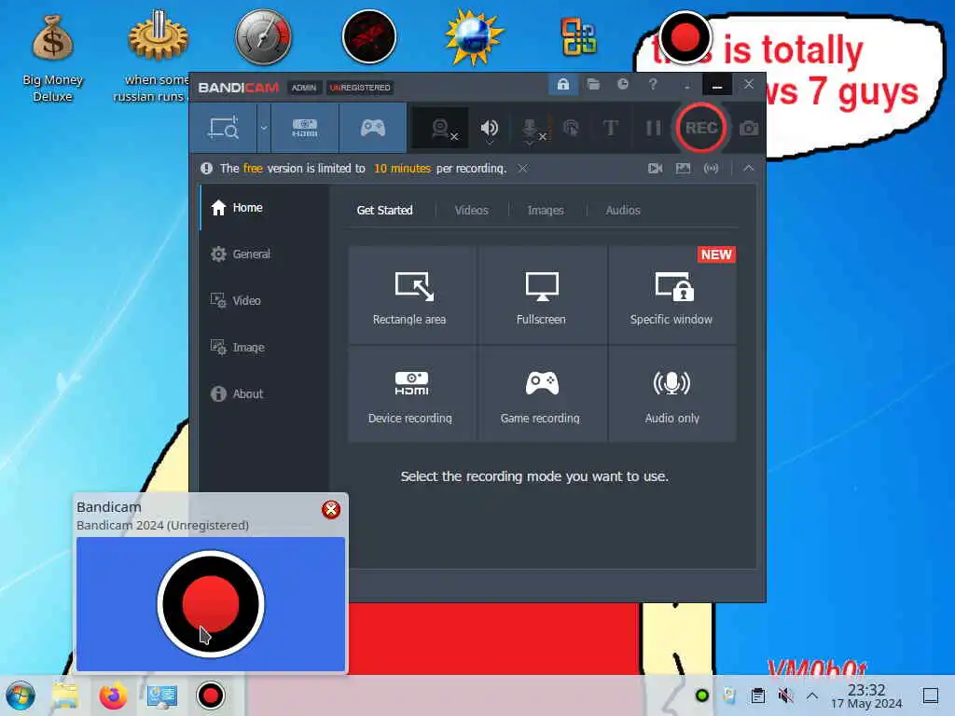
Task: Collapse the Bandicam panel with up chevron
Action: (x=749, y=168)
